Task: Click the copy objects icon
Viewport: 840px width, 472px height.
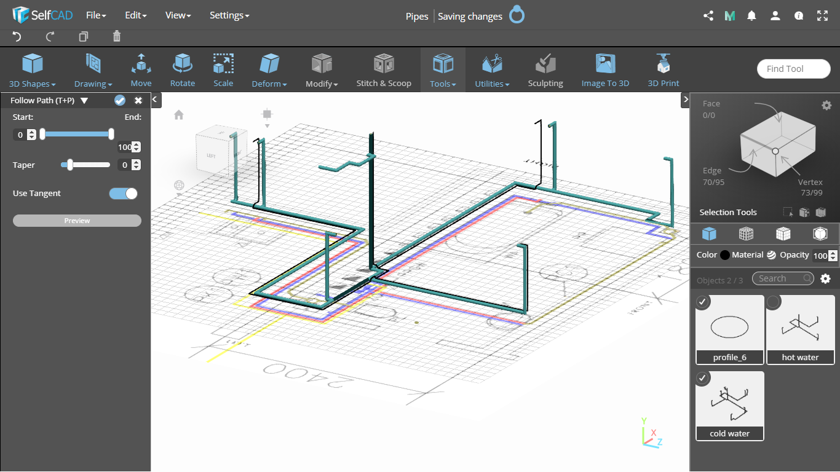Action: coord(84,37)
